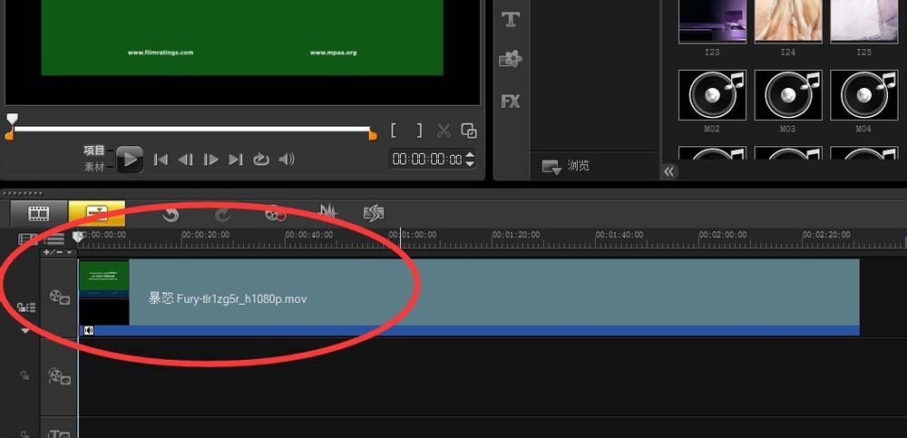The width and height of the screenshot is (907, 438).
Task: Click ruler mark 00:01:40:00
Action: 619,235
